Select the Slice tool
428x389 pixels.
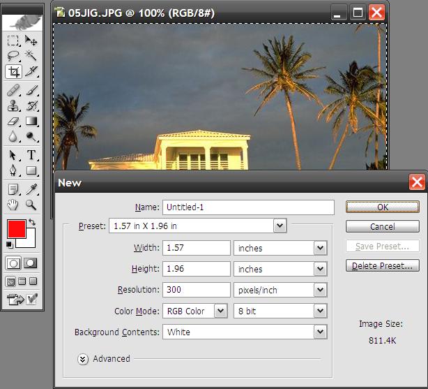[x=31, y=72]
